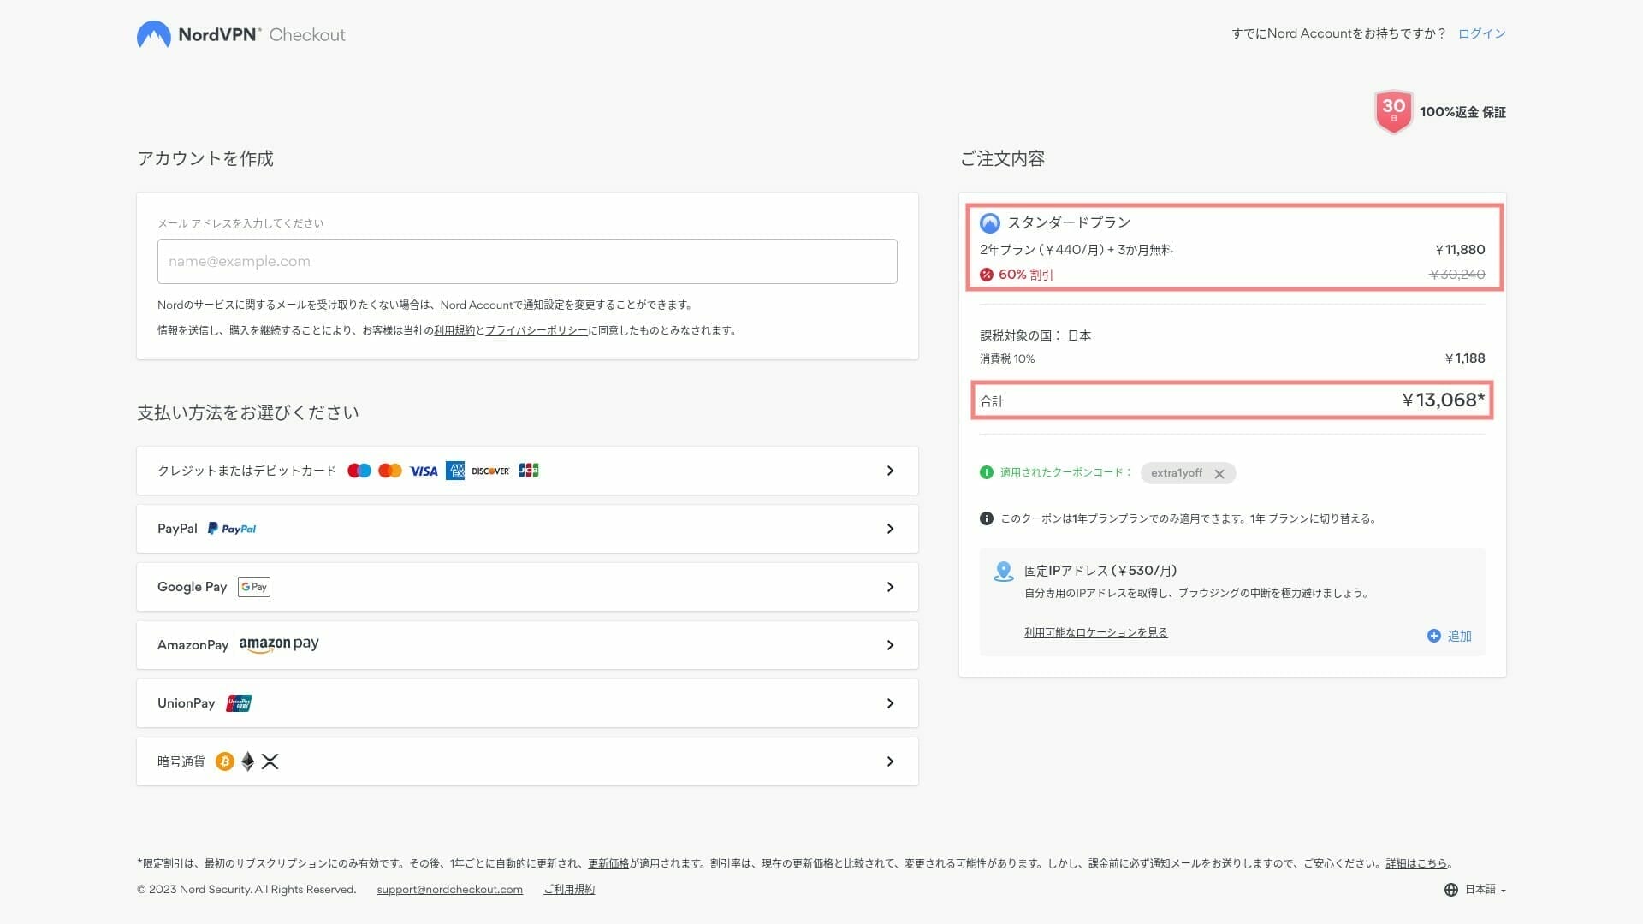Click the XRP crypto icon
The image size is (1643, 924).
[x=270, y=761]
